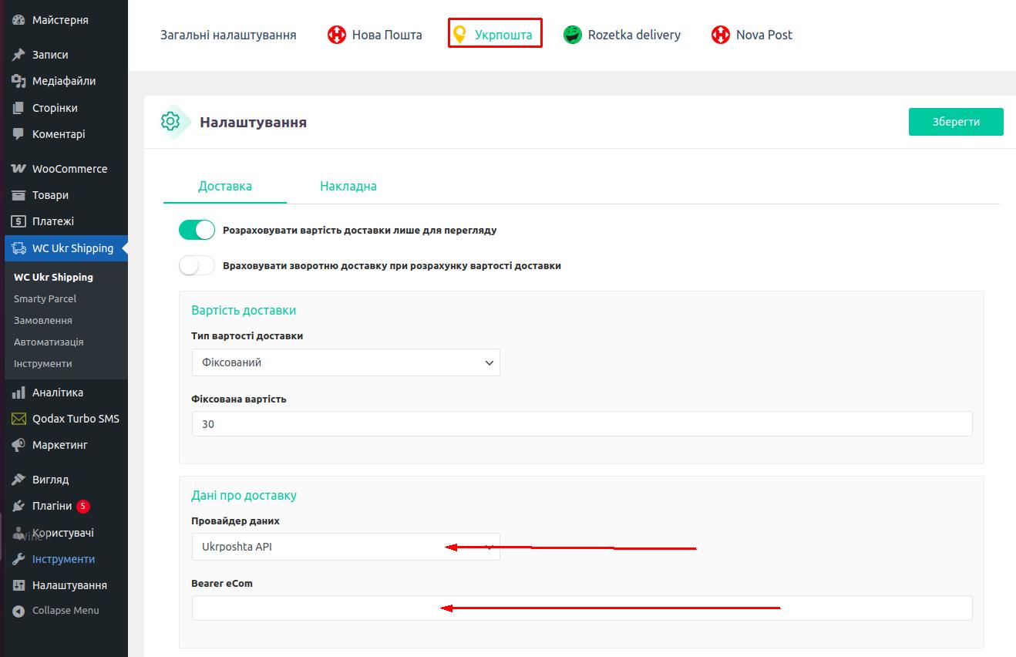The image size is (1016, 657).
Task: Click the Укрпошта yellow pin icon
Action: [x=459, y=35]
